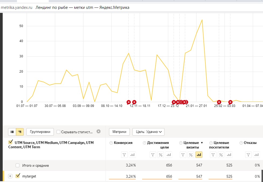The height and width of the screenshot is (182, 263).
Task: Click filter icon under Конверсия column
Action: point(124,155)
